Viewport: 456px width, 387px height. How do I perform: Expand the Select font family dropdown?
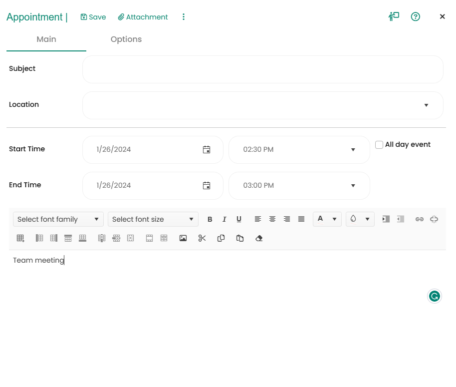tap(58, 219)
